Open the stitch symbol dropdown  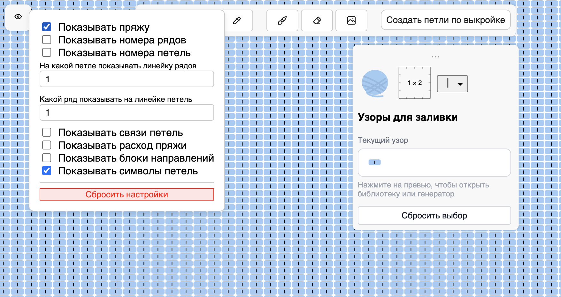(x=452, y=83)
